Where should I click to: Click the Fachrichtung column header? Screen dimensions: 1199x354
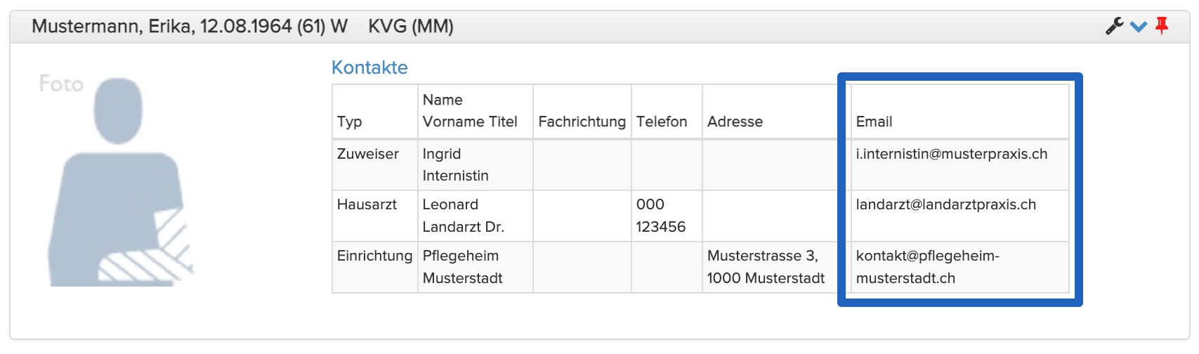point(582,122)
